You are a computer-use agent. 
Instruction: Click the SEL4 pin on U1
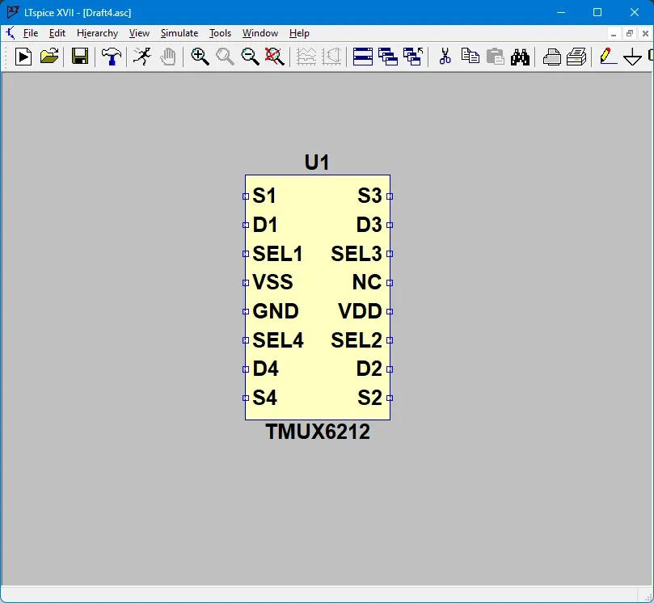click(246, 340)
